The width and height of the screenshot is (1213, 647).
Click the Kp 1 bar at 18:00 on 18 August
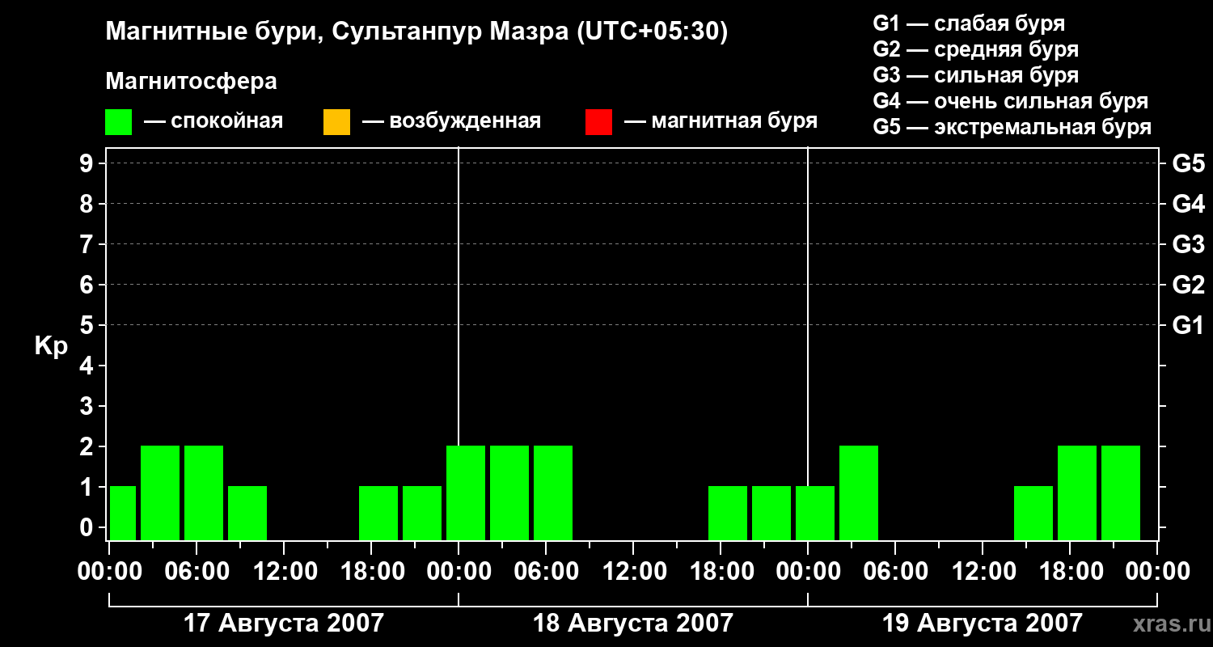point(728,513)
